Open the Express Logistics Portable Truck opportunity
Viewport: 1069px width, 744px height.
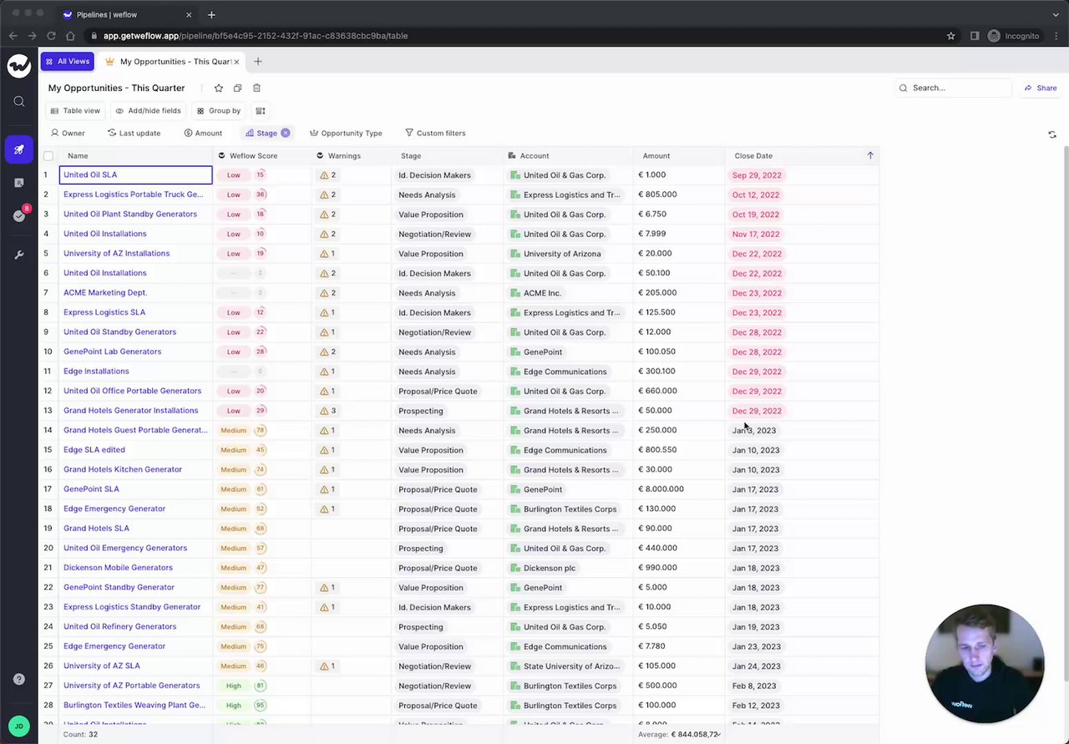coord(133,195)
